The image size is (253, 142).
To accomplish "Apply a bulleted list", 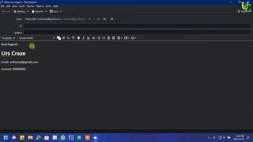I will 99,38.
